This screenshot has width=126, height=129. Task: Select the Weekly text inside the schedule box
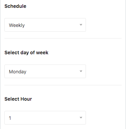17,25
